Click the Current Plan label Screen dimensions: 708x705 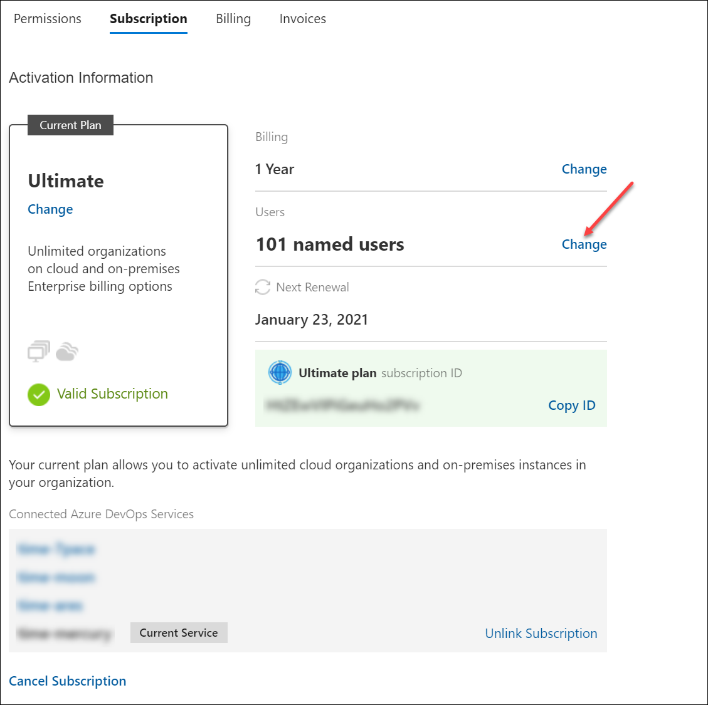[70, 125]
